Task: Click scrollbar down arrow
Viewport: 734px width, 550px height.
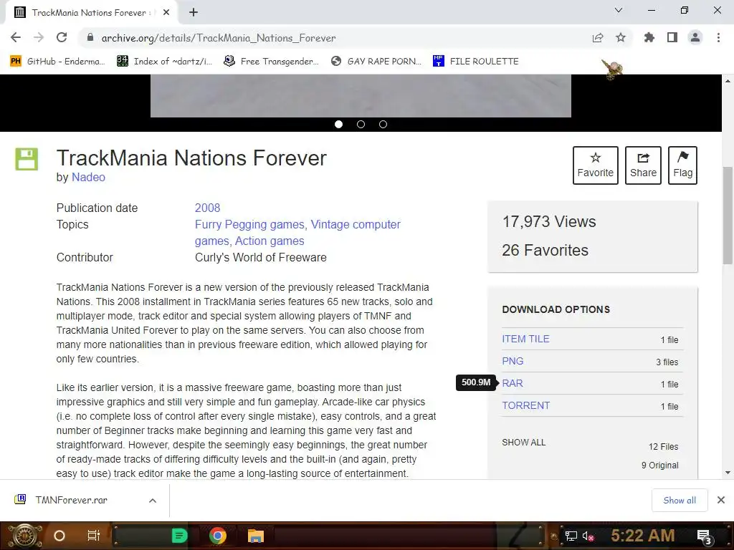Action: (728, 473)
